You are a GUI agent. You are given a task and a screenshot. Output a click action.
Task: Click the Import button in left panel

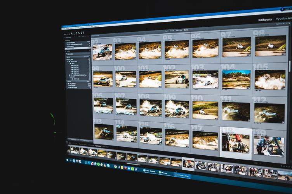pos(73,140)
